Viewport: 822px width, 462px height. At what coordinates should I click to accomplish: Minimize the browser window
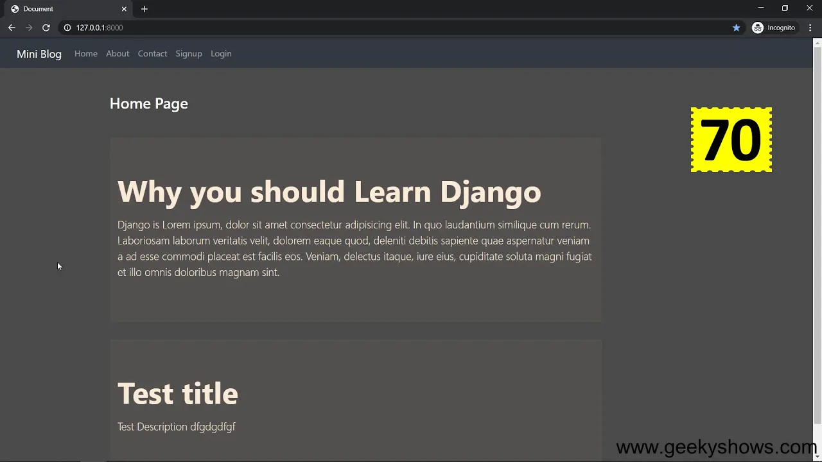coord(761,8)
